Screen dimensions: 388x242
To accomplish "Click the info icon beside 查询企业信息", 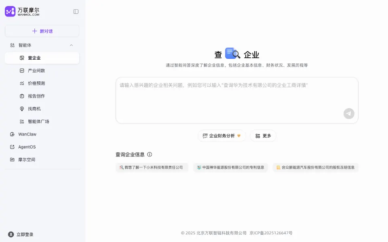I will pyautogui.click(x=150, y=154).
